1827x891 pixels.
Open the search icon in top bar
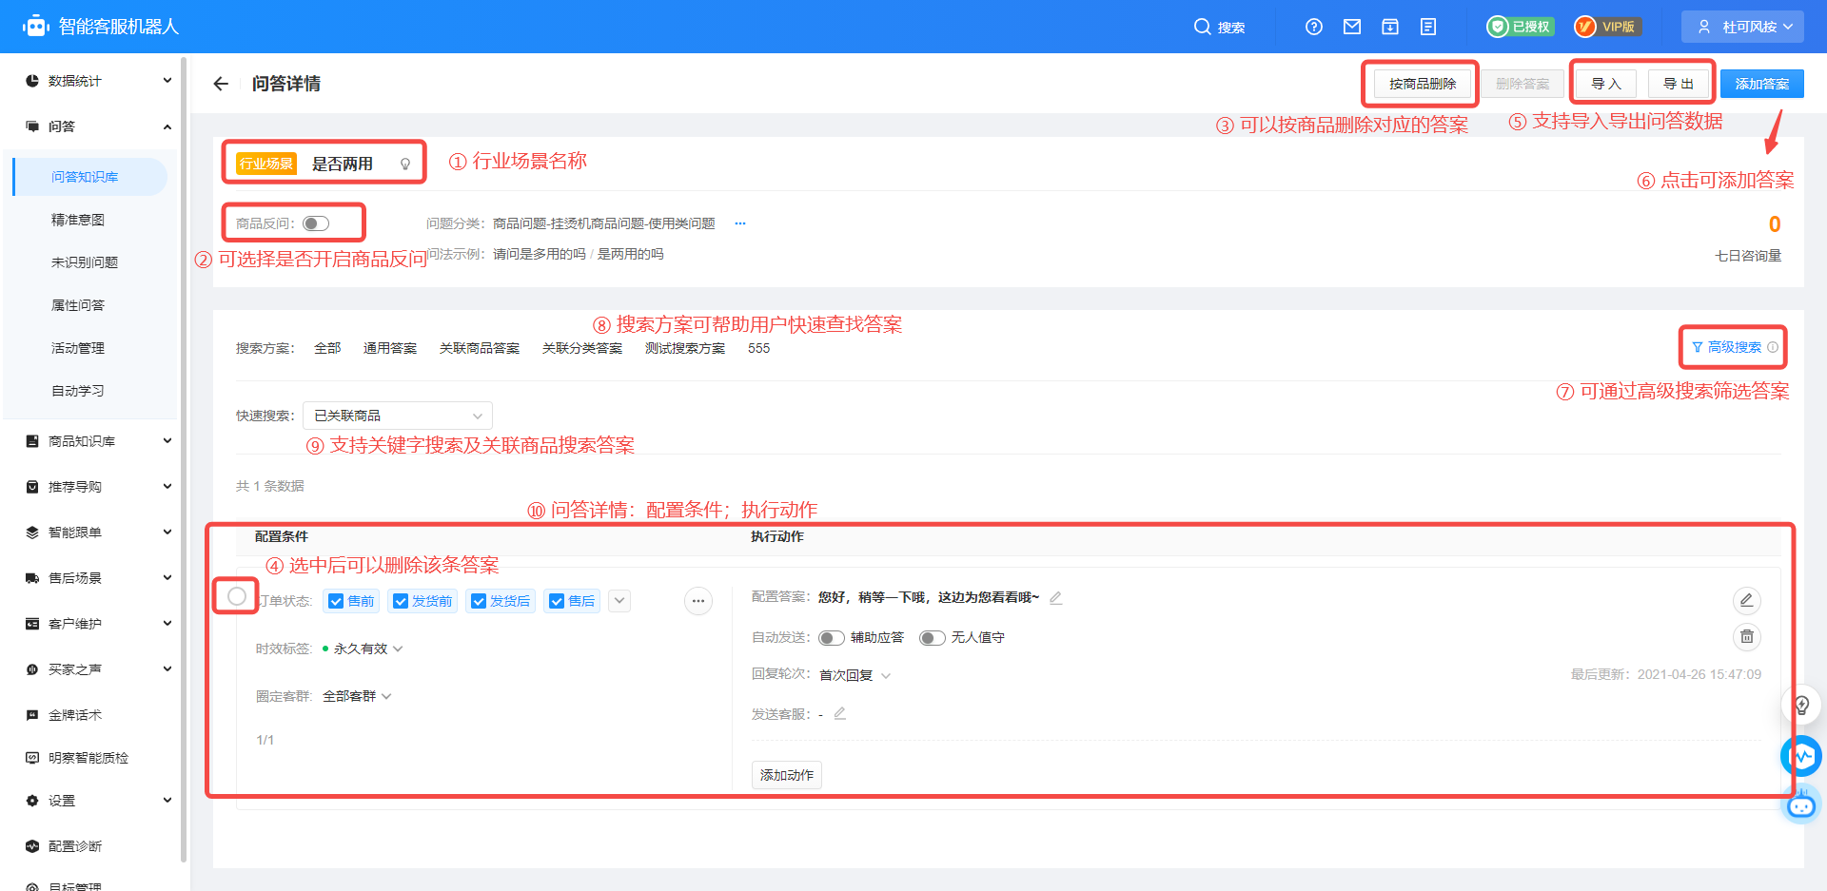(x=1202, y=27)
